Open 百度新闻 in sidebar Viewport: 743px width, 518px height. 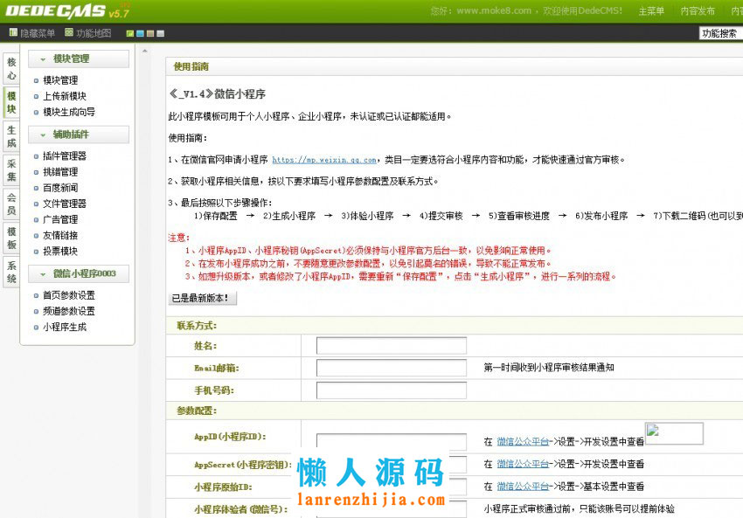coord(60,188)
